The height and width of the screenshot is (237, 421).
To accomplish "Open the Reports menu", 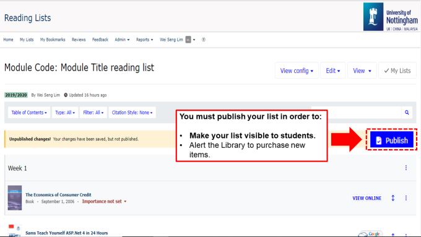I will [x=144, y=40].
